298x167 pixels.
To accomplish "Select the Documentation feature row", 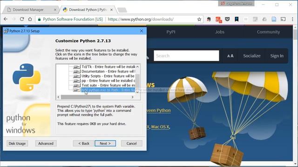I will (108, 71).
